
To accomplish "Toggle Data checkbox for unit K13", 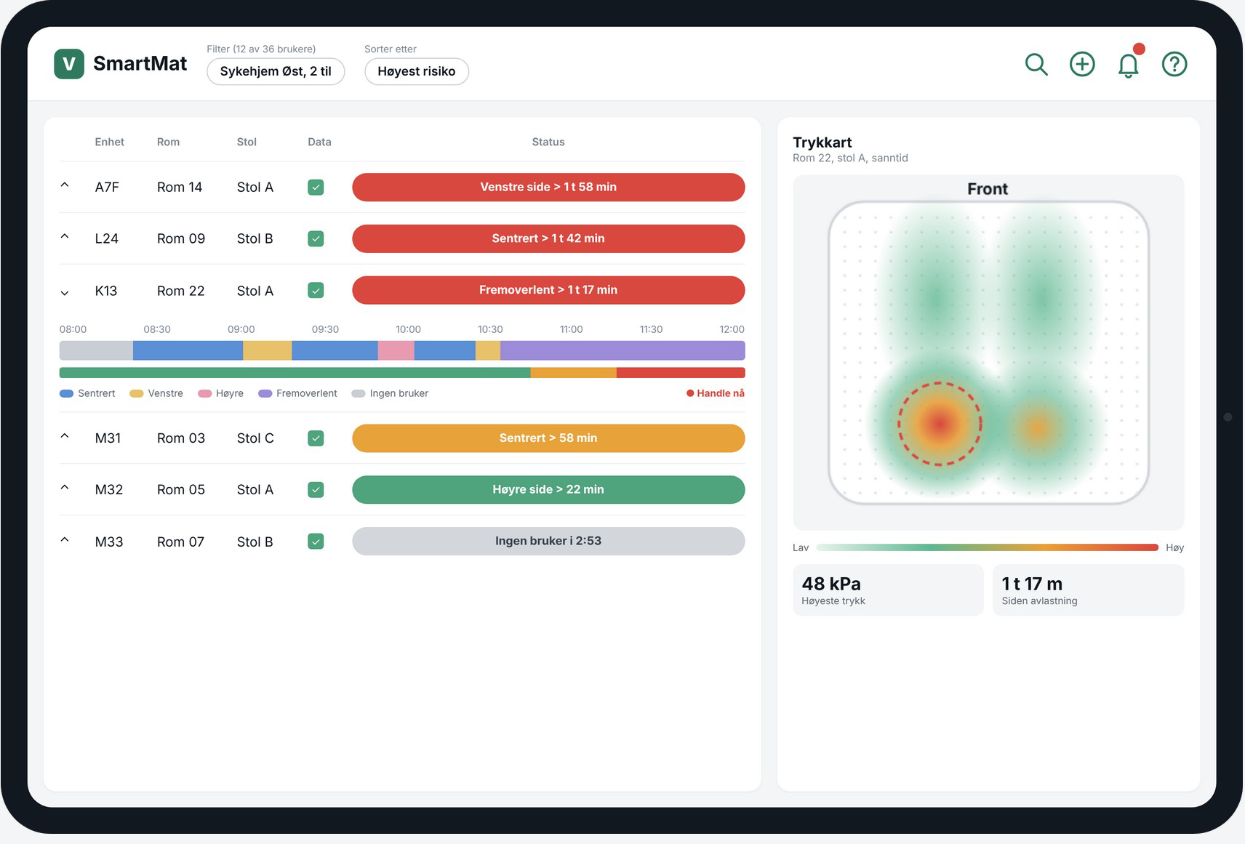I will point(316,290).
